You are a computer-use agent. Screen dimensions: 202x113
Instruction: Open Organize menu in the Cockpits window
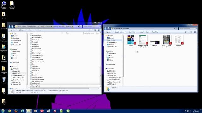13,30
